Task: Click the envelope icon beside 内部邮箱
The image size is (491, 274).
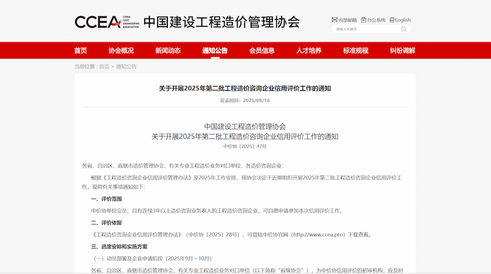Action: pos(334,20)
